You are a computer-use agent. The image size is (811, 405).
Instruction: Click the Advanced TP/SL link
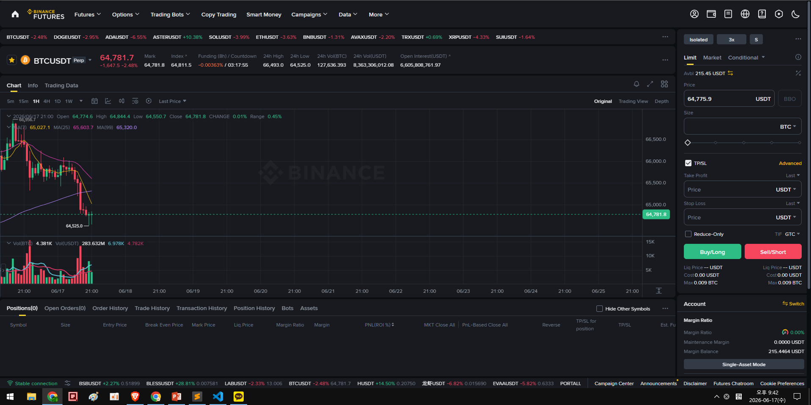pos(790,163)
